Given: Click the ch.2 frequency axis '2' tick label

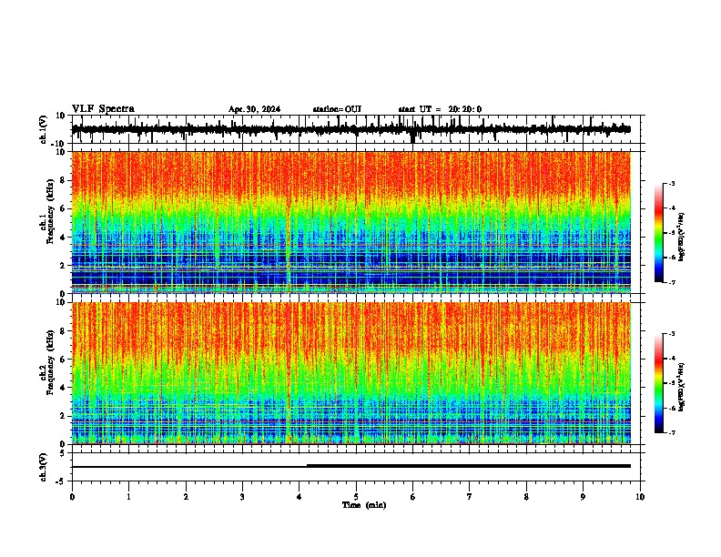Looking at the screenshot, I should (63, 416).
